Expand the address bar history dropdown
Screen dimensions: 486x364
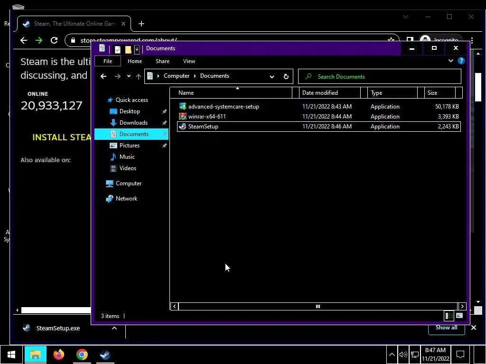click(x=272, y=77)
